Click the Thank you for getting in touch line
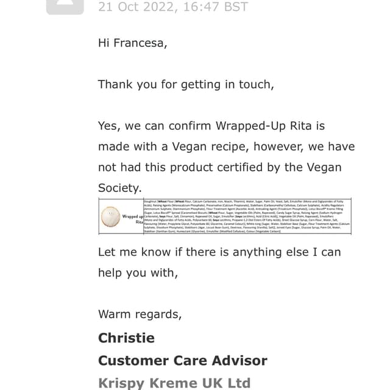Image resolution: width=390 pixels, height=390 pixels. click(x=186, y=84)
